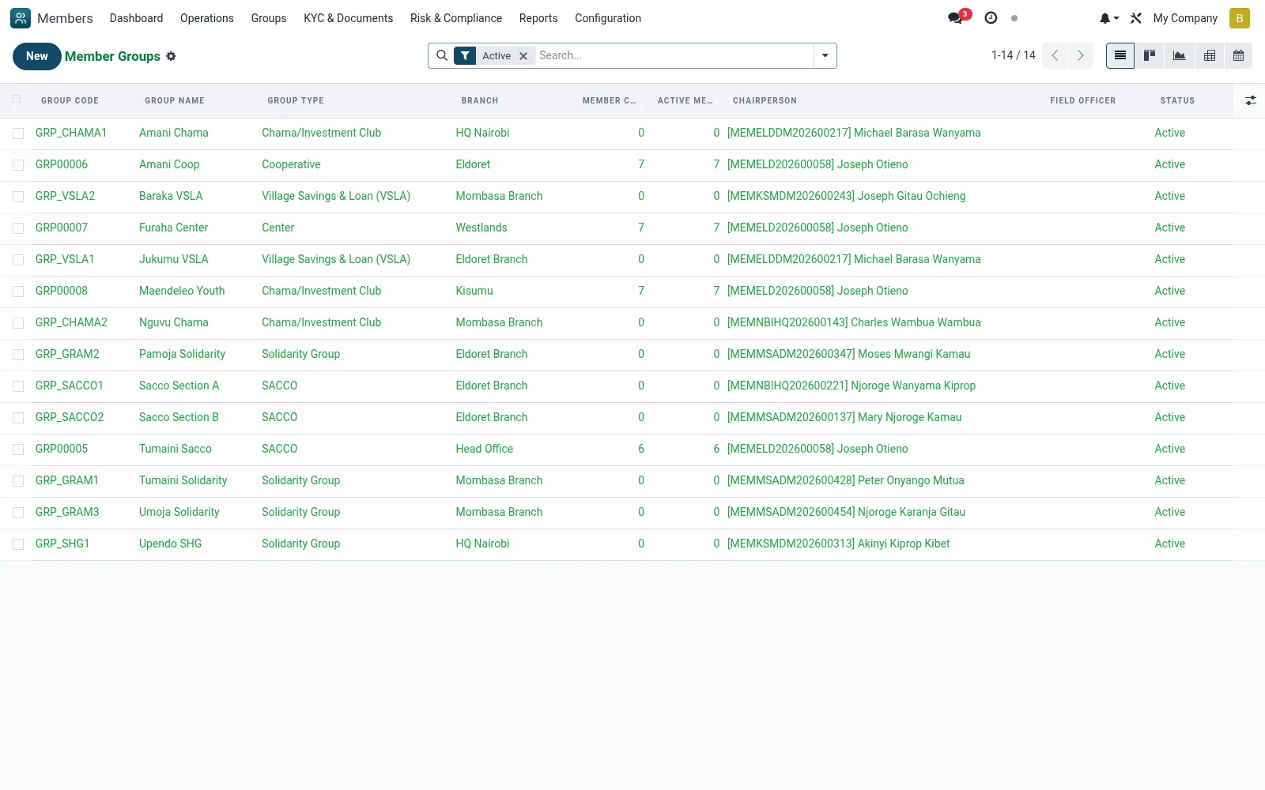Tick the select-all header checkbox
Image resolution: width=1265 pixels, height=790 pixels.
(x=17, y=99)
